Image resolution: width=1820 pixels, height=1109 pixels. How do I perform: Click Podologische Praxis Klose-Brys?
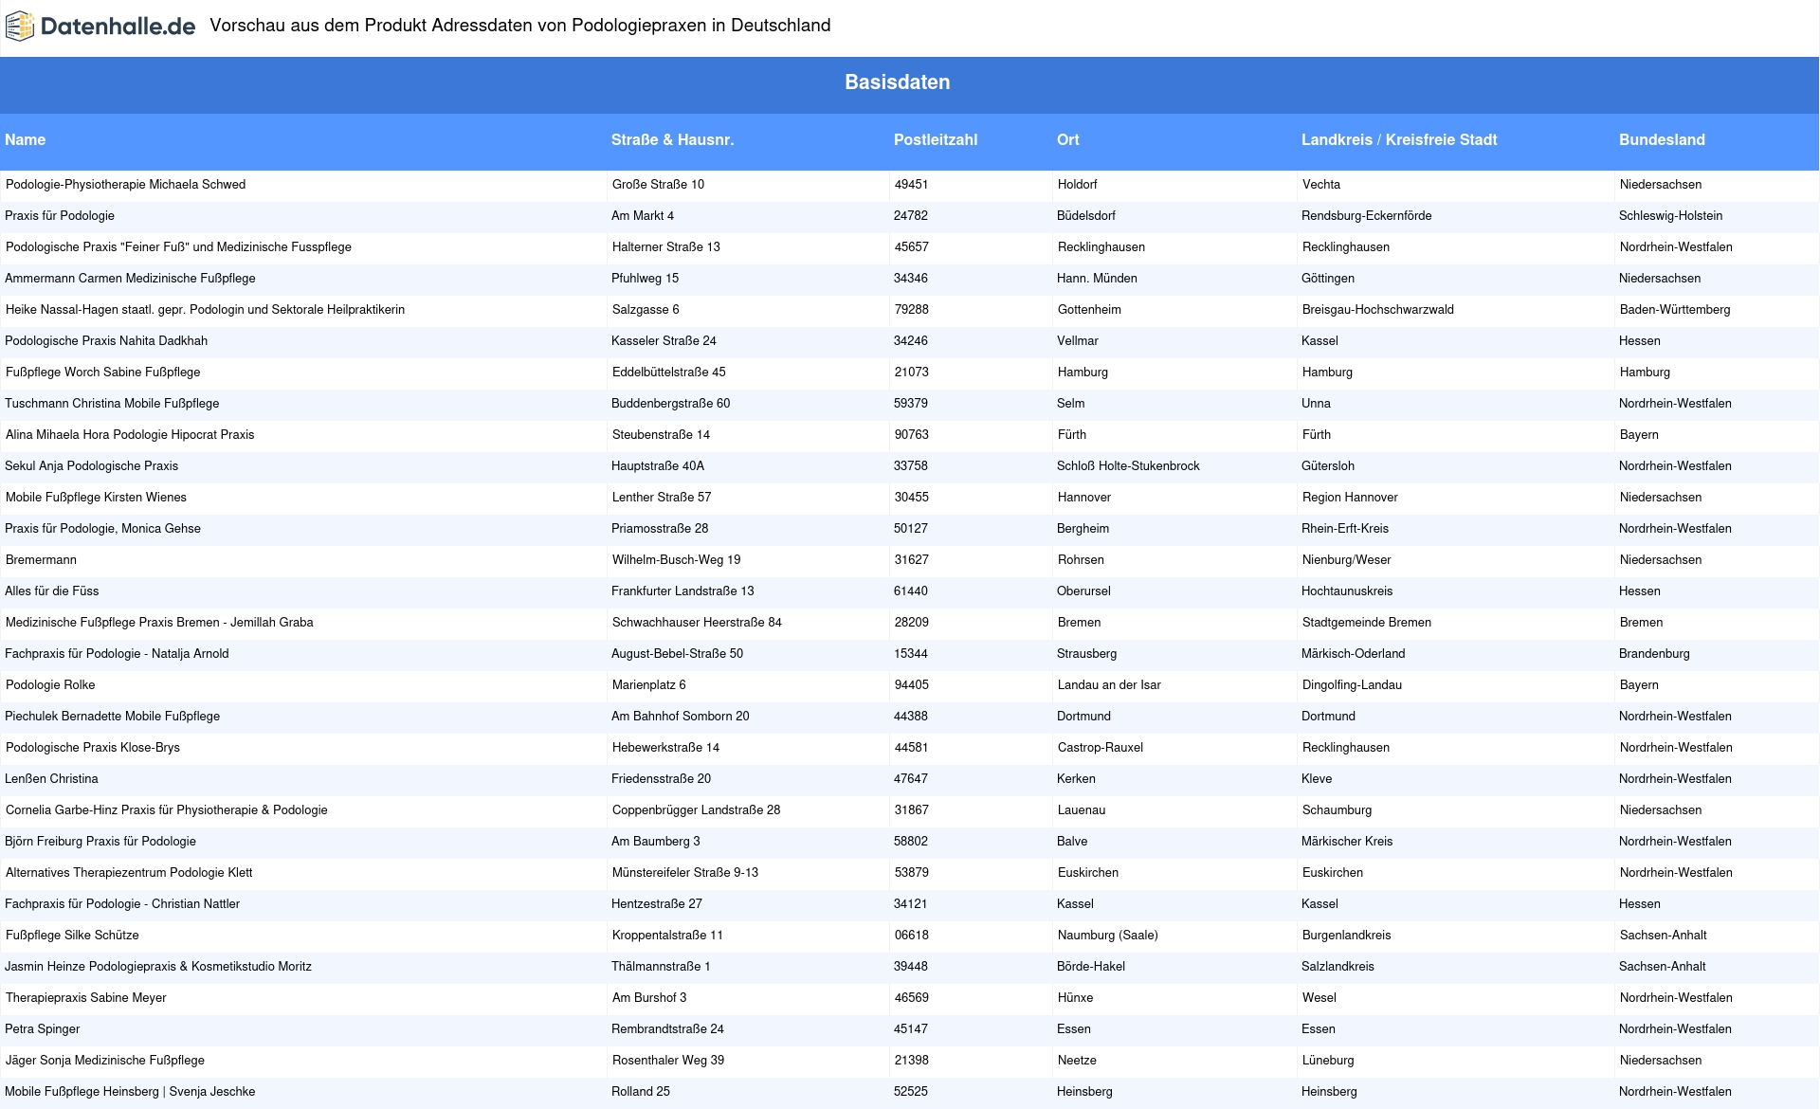[93, 748]
